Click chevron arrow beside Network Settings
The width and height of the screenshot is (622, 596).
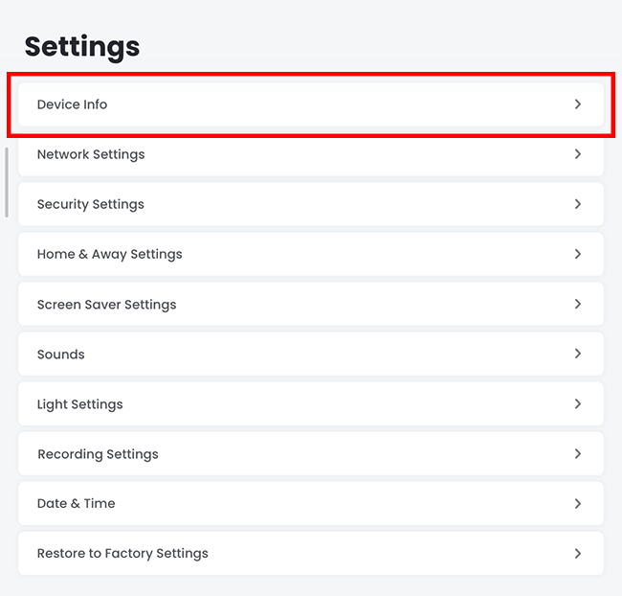(x=578, y=154)
